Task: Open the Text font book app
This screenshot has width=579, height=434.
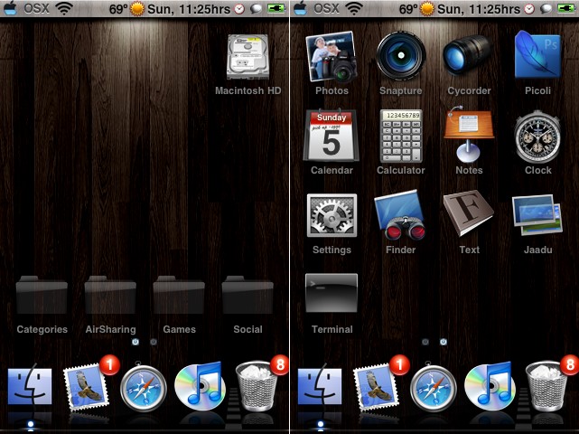Action: (469, 213)
